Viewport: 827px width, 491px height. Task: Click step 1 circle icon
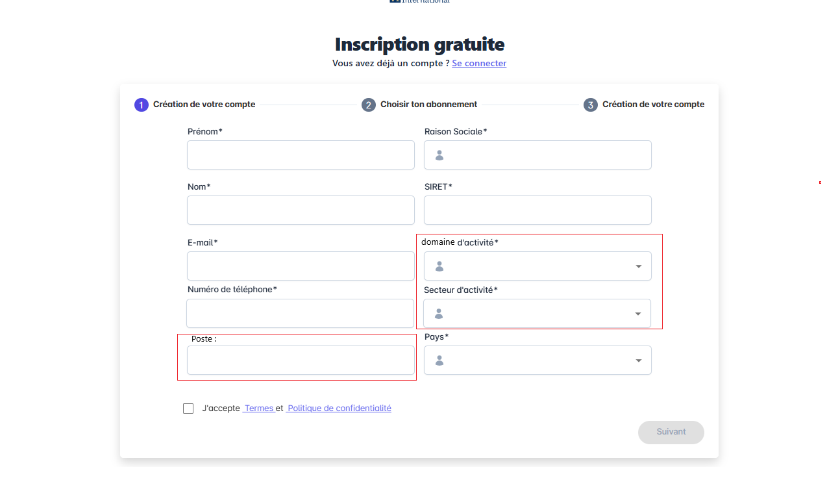point(142,105)
